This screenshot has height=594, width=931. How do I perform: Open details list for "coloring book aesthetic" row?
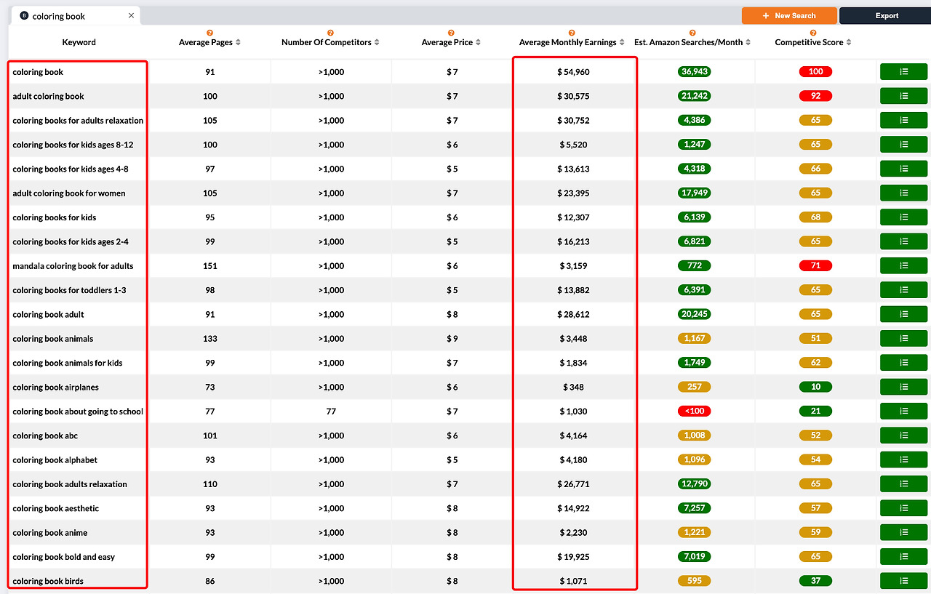(903, 508)
